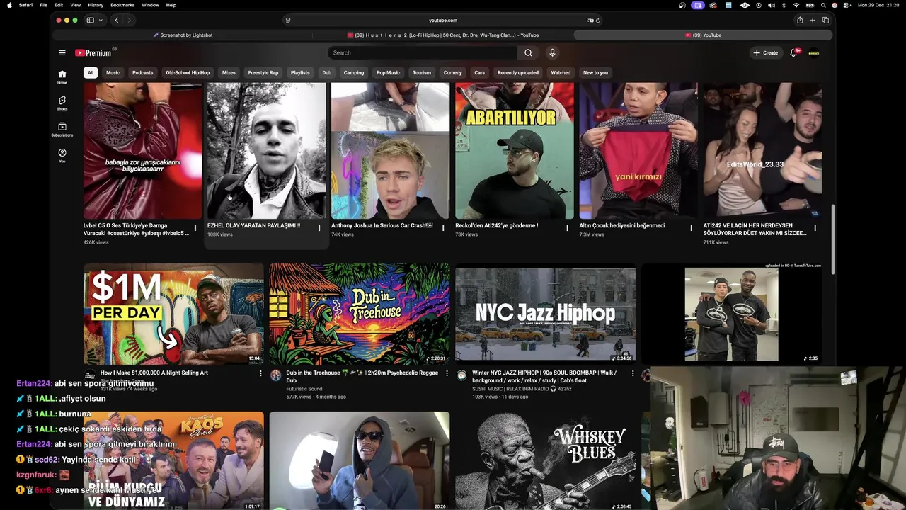Open the Bluetooth menu bar icon

click(x=784, y=5)
